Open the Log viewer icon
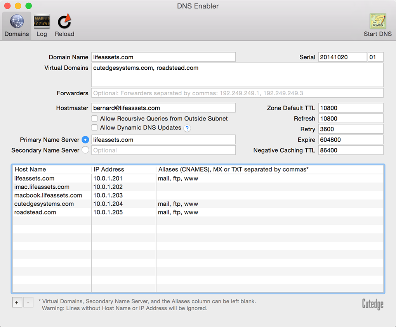Image resolution: width=396 pixels, height=327 pixels. click(42, 21)
